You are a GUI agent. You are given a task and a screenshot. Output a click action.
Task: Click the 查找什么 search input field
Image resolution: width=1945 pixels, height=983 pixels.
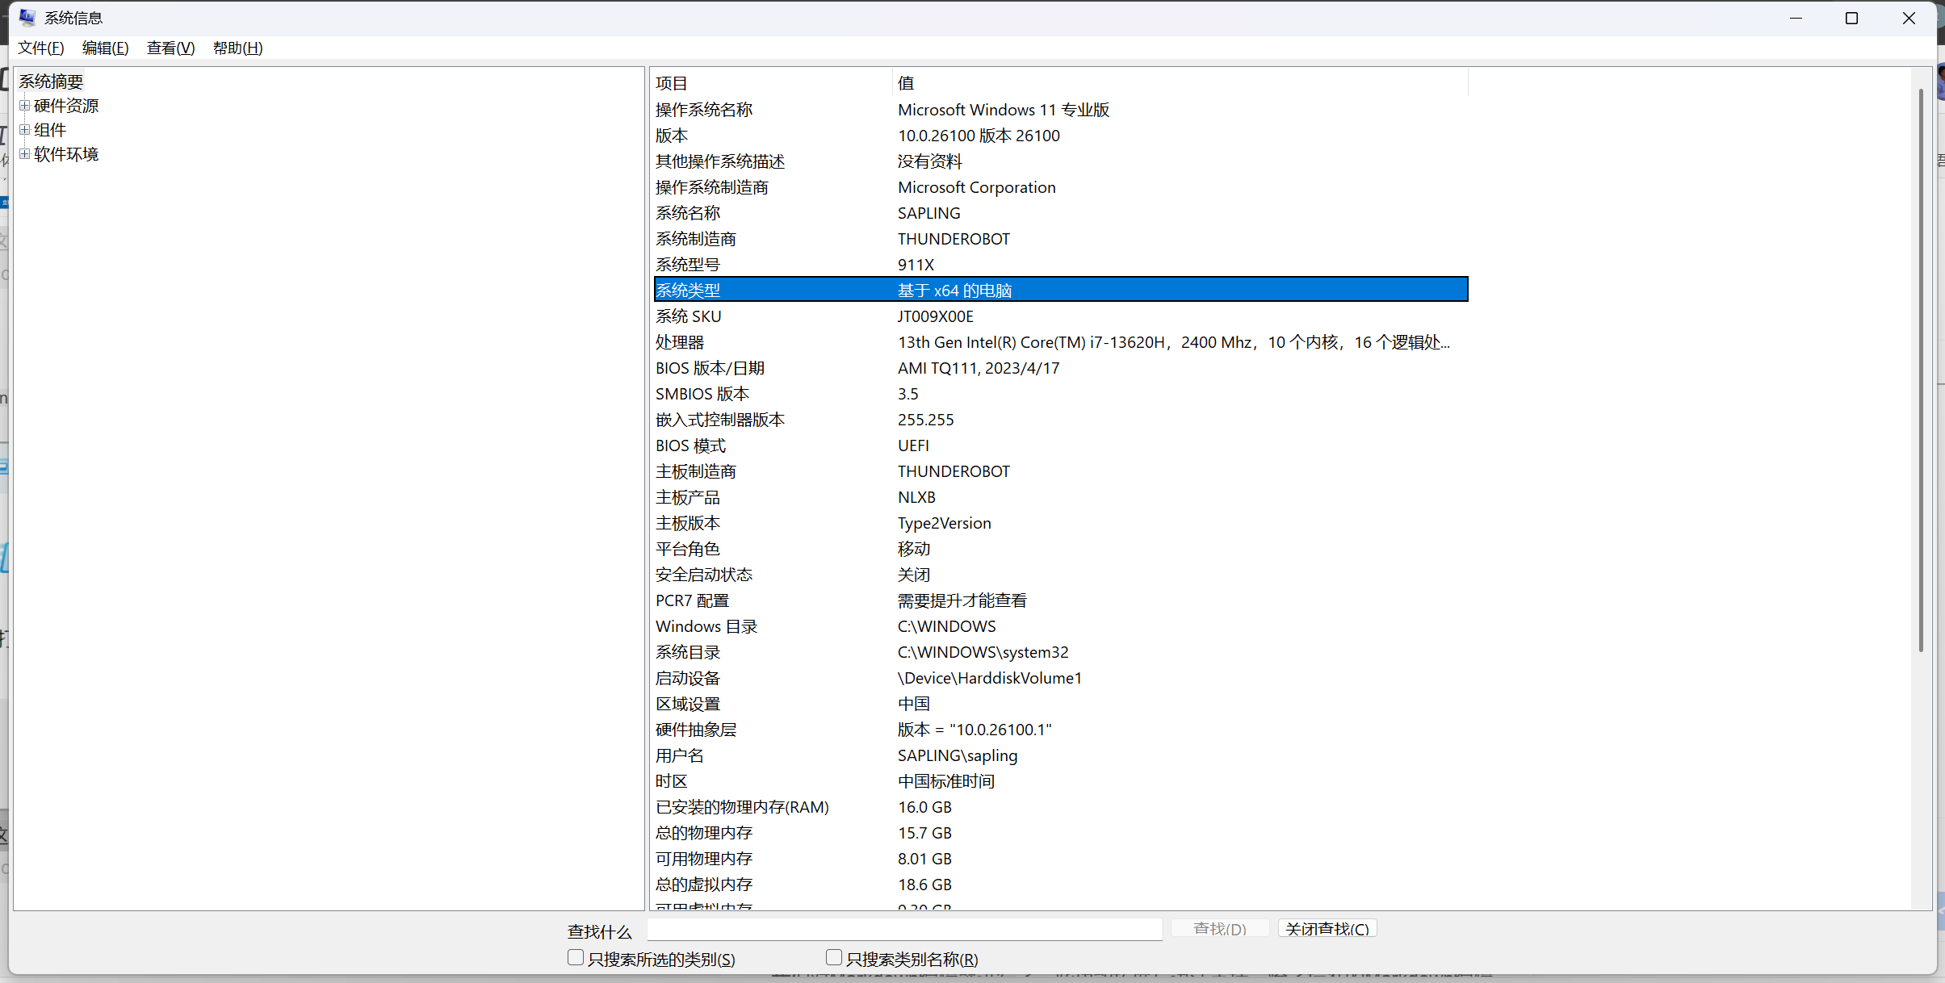(904, 930)
